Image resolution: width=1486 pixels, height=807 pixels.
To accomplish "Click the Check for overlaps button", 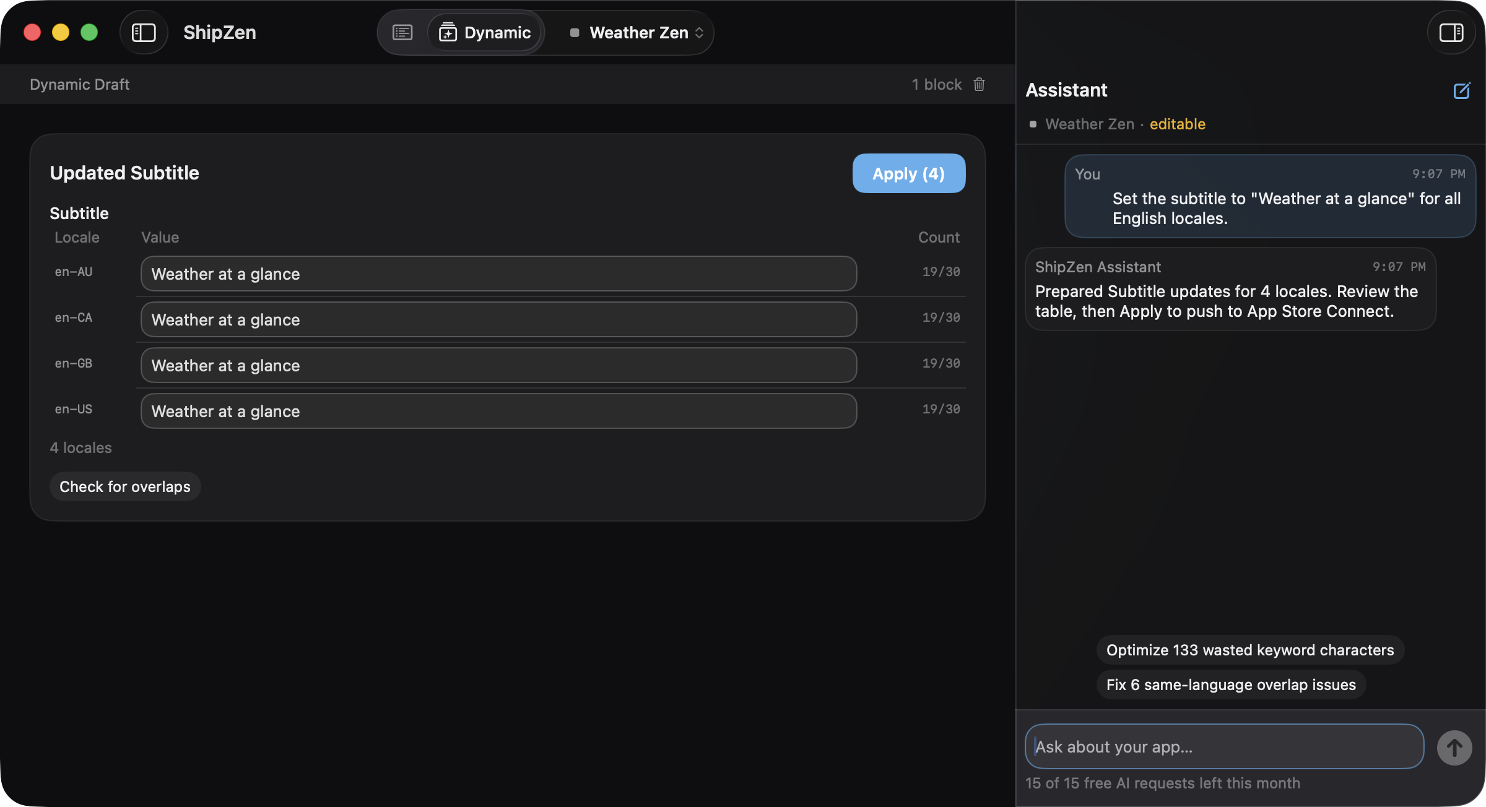I will click(x=125, y=486).
